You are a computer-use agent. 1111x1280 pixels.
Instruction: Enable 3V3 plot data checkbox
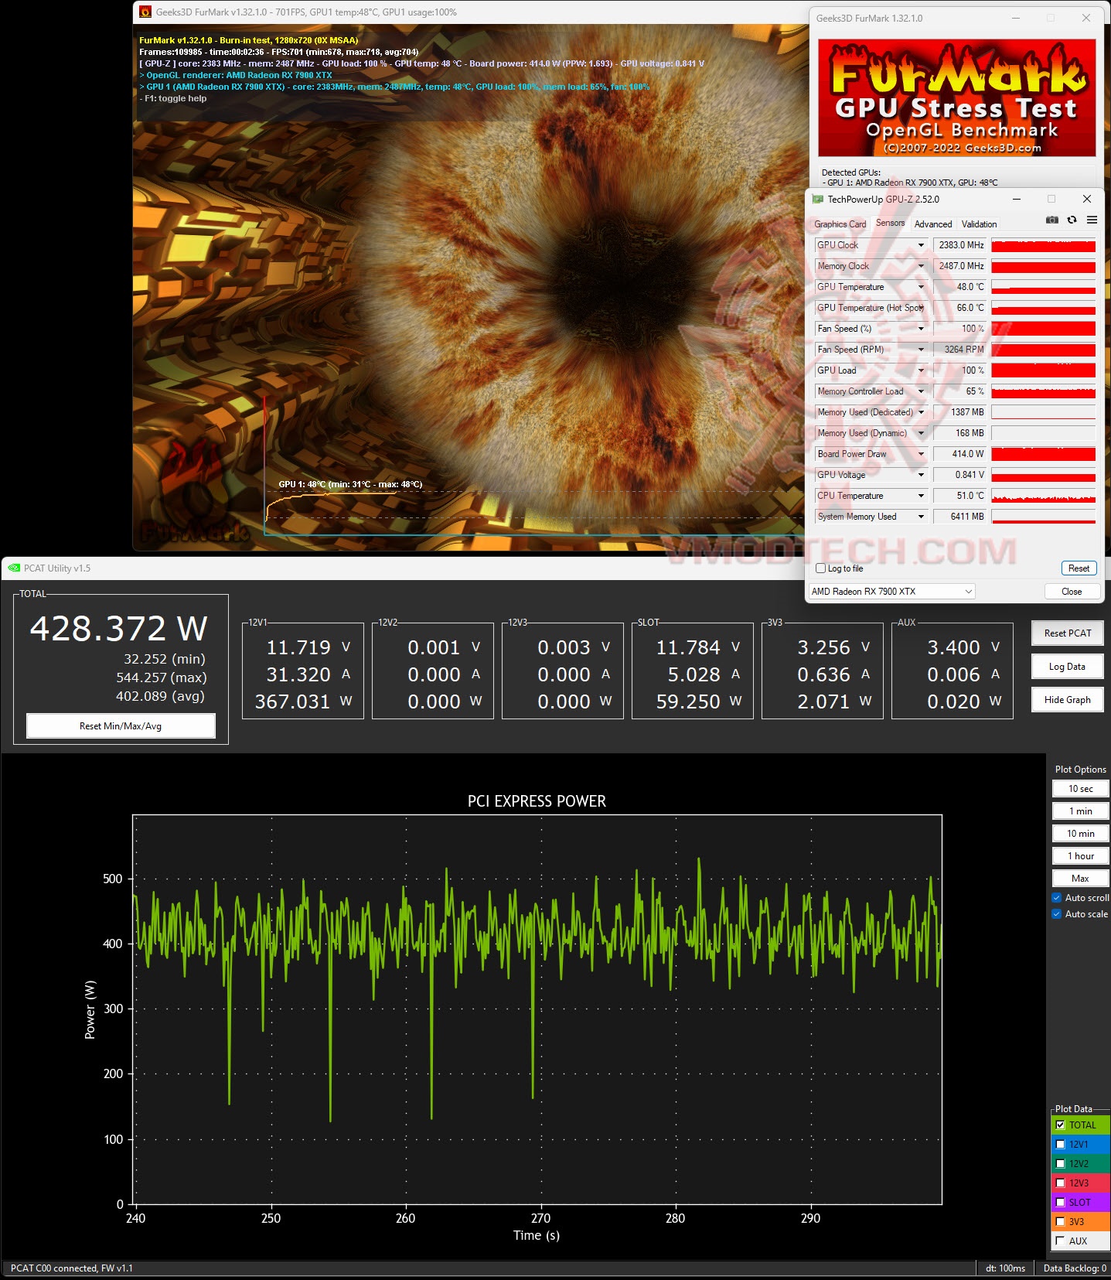pos(1060,1222)
